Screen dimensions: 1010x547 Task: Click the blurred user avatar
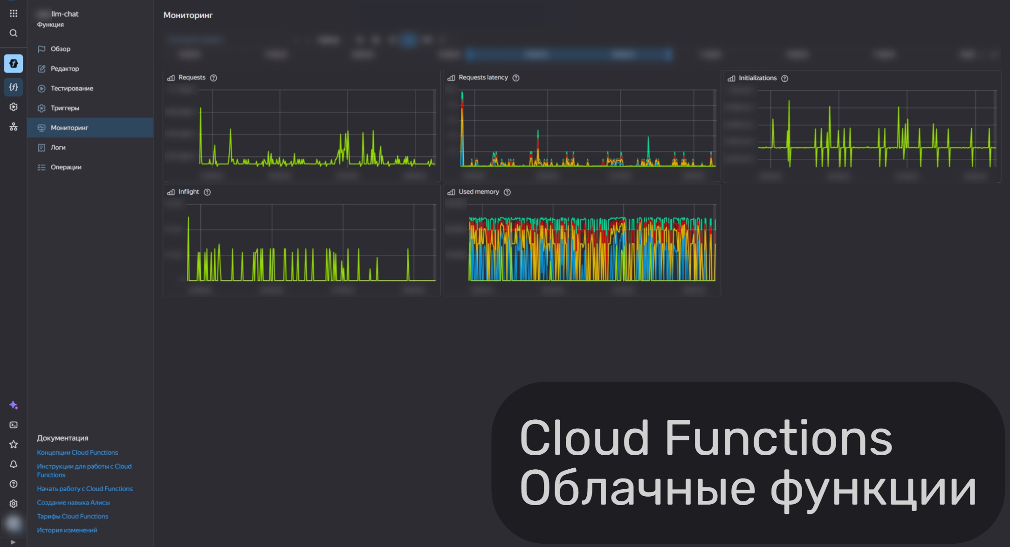click(x=14, y=524)
